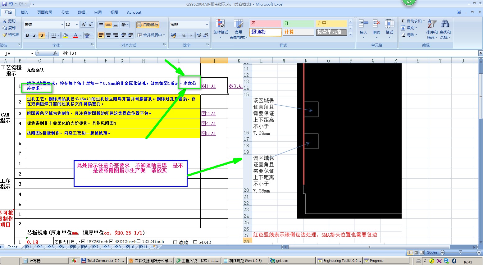Follow the 图4!A1 hyperlink
483x265 pixels.
click(x=208, y=123)
